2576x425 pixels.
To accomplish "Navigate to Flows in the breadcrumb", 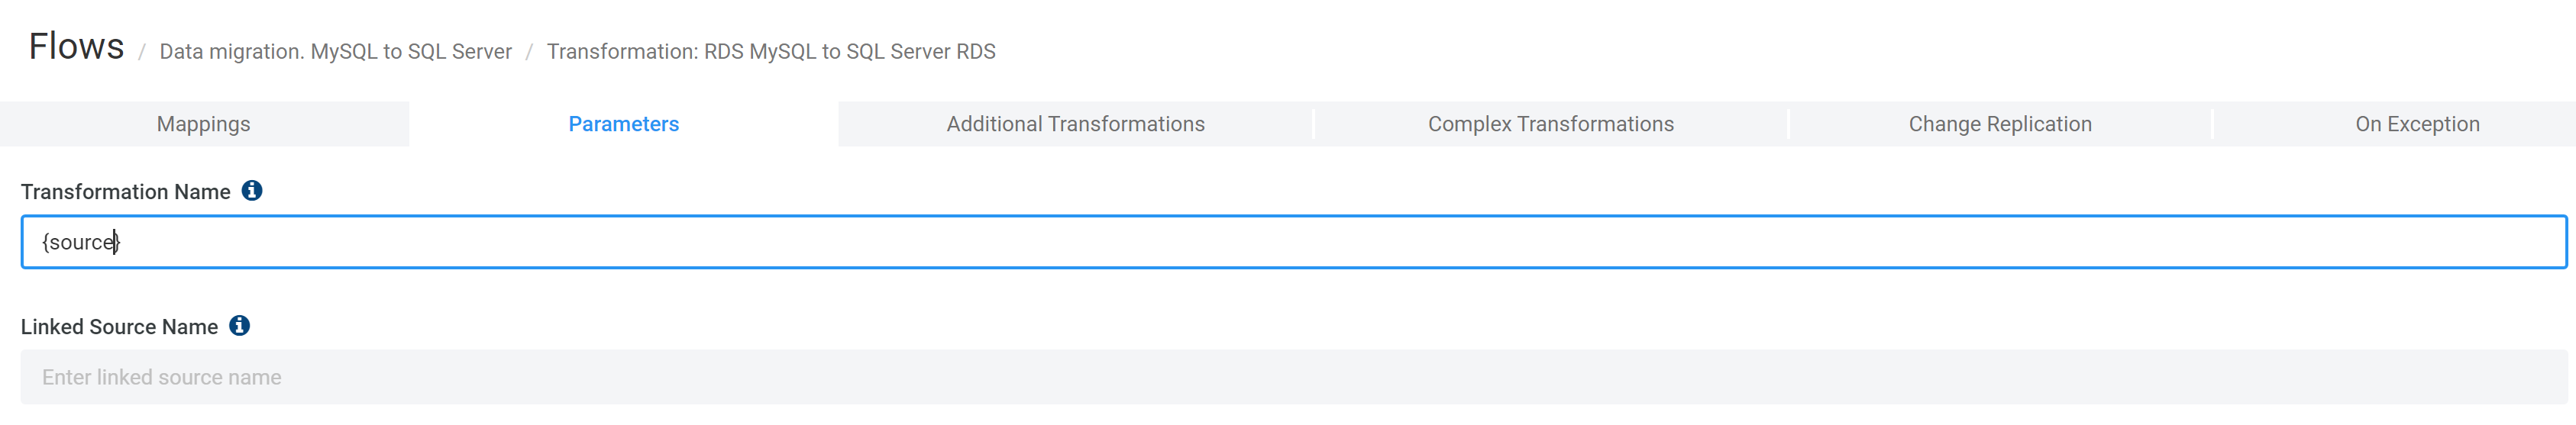I will coord(76,47).
